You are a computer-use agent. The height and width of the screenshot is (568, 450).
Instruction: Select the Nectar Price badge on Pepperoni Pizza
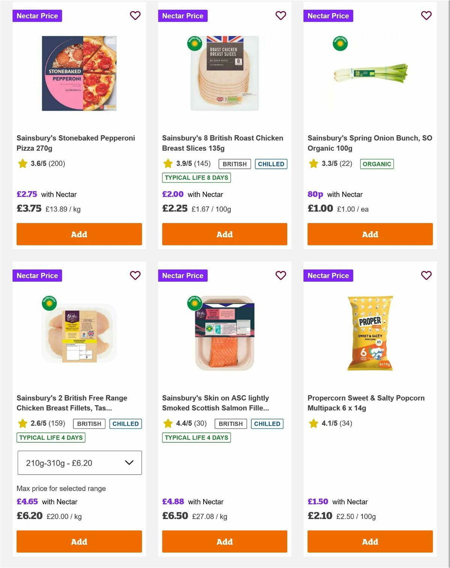pyautogui.click(x=37, y=16)
